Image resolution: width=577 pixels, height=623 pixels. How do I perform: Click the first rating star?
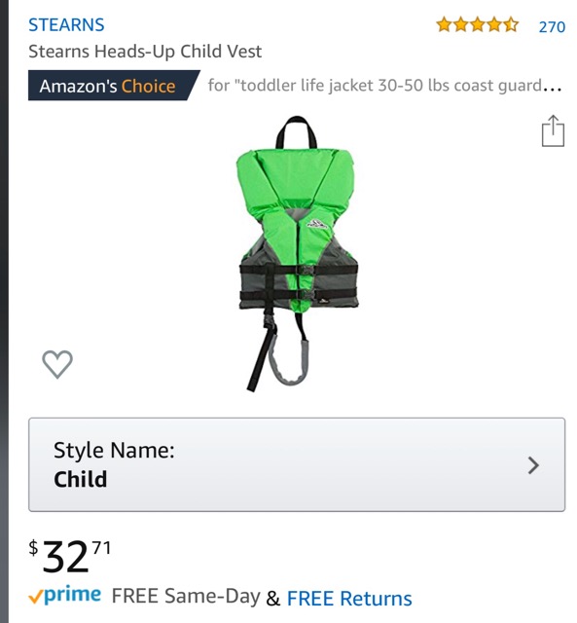443,25
